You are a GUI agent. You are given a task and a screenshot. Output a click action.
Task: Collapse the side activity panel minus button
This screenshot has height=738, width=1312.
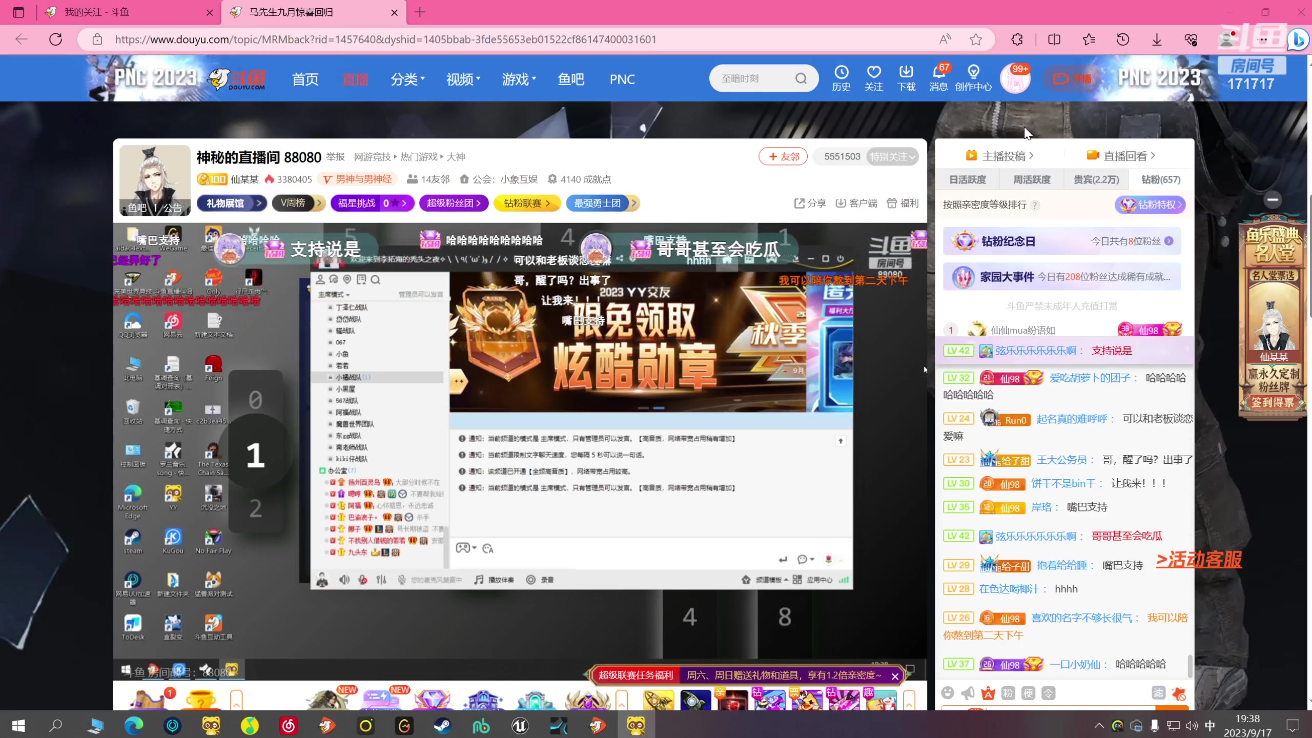1273,199
